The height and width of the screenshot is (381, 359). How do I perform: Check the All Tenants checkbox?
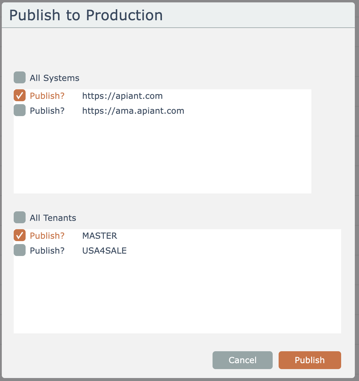click(x=20, y=218)
